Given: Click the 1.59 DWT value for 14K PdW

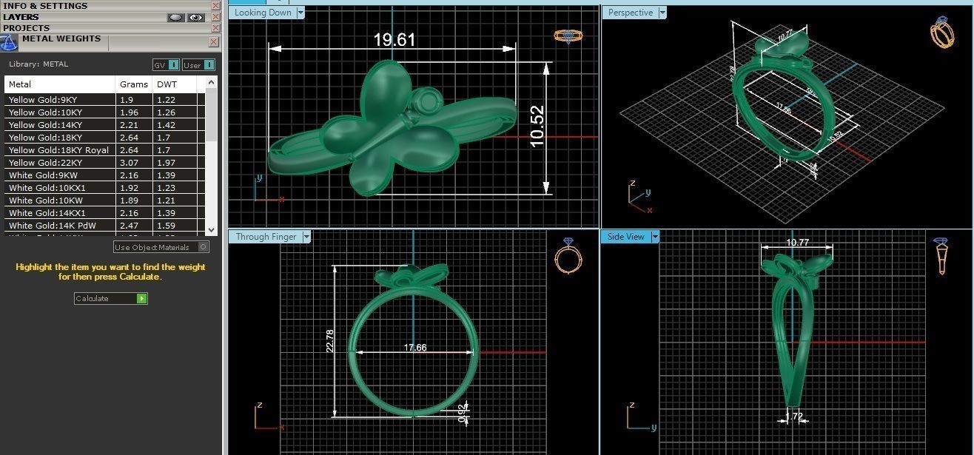Looking at the screenshot, I should 167,226.
